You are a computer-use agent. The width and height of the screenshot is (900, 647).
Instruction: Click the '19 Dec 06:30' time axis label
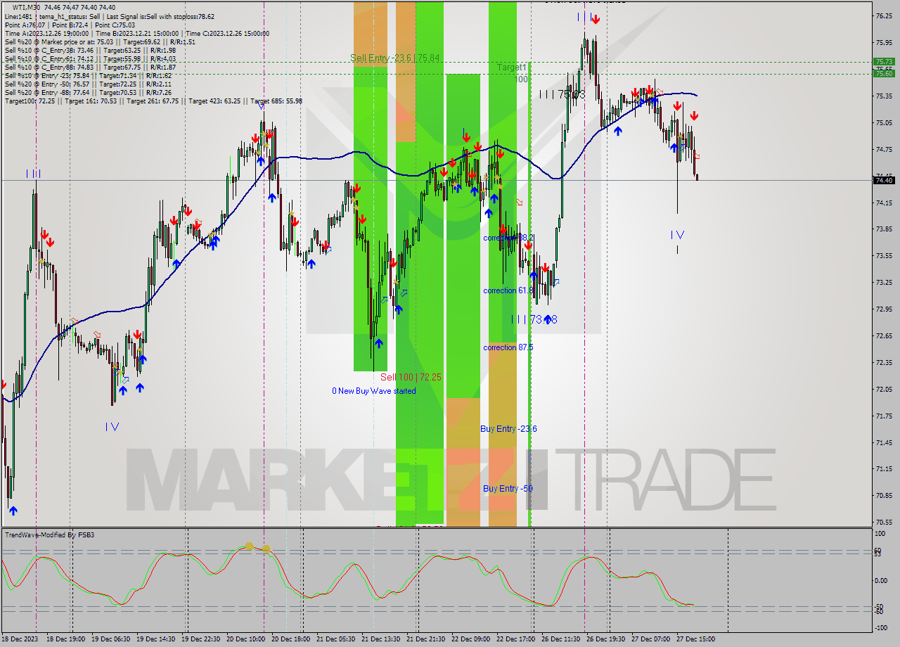[110, 639]
